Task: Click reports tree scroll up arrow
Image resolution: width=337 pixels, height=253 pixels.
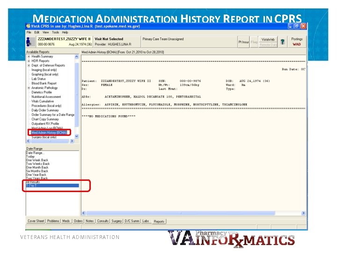Action: click(x=76, y=57)
